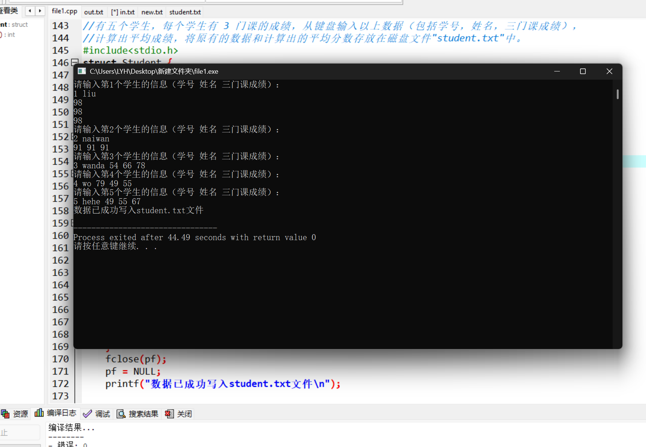Click the '3 wanda 54 66 78' console line
The height and width of the screenshot is (447, 646).
(x=109, y=166)
